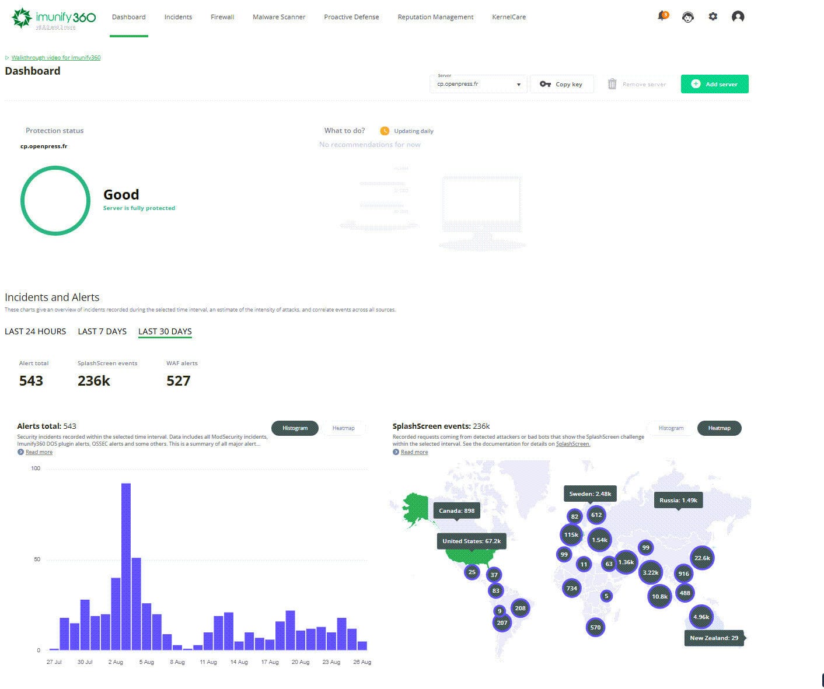Select the LAST 7 DAYS interval

point(102,331)
